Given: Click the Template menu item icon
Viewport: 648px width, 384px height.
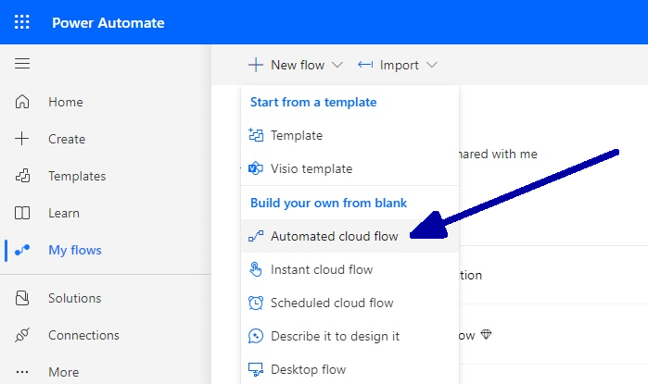Looking at the screenshot, I should (x=256, y=135).
